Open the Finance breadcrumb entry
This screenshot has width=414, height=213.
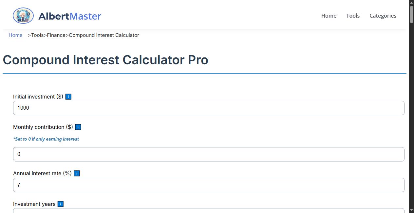coord(56,35)
